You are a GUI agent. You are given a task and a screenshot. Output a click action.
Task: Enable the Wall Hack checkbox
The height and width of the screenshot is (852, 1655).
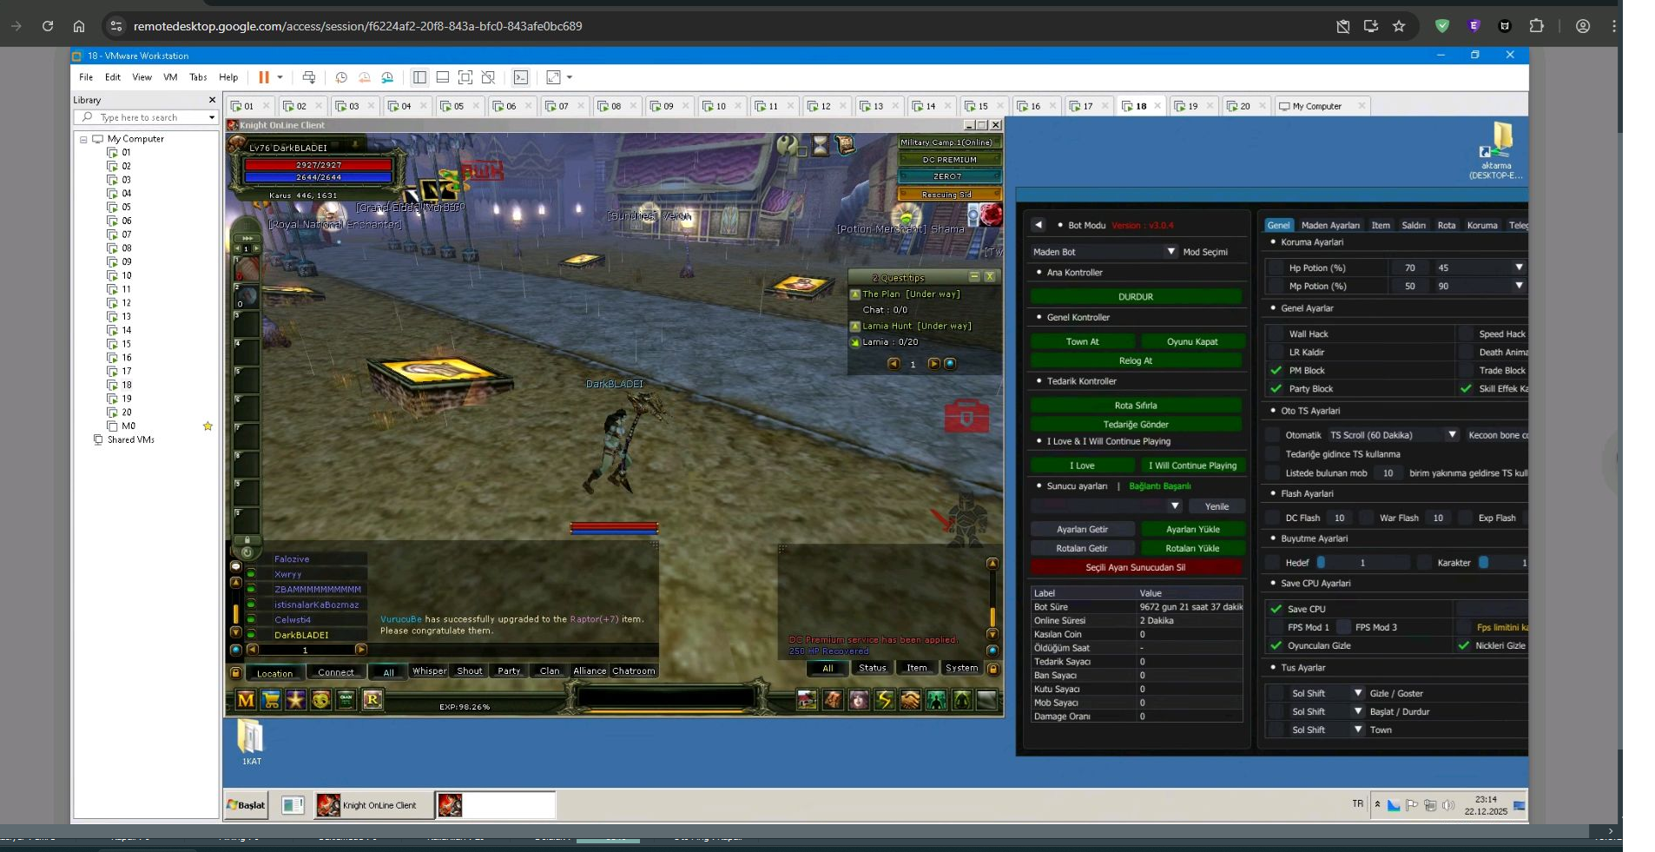pyautogui.click(x=1276, y=334)
